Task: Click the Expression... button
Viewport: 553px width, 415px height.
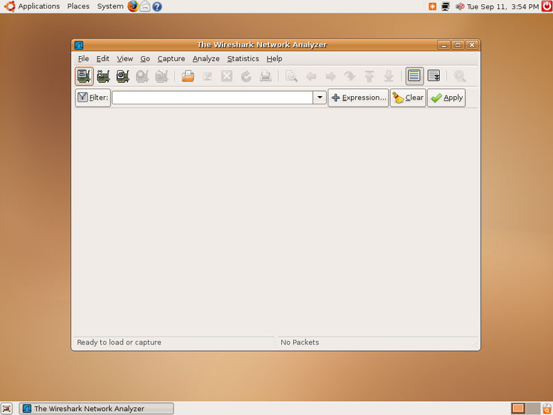Action: [358, 98]
